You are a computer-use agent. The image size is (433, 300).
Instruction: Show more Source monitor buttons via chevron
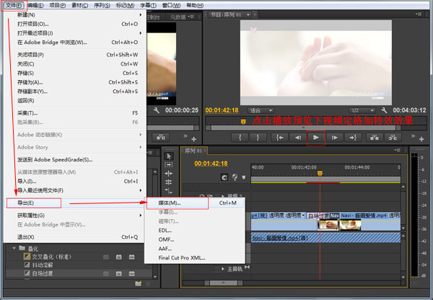click(x=185, y=136)
